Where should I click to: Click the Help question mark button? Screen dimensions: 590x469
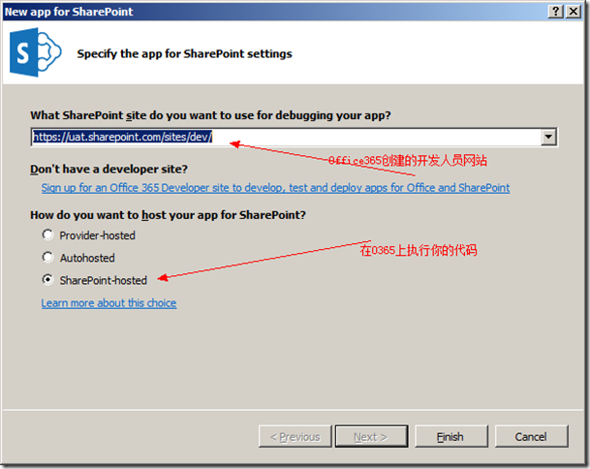pyautogui.click(x=556, y=12)
